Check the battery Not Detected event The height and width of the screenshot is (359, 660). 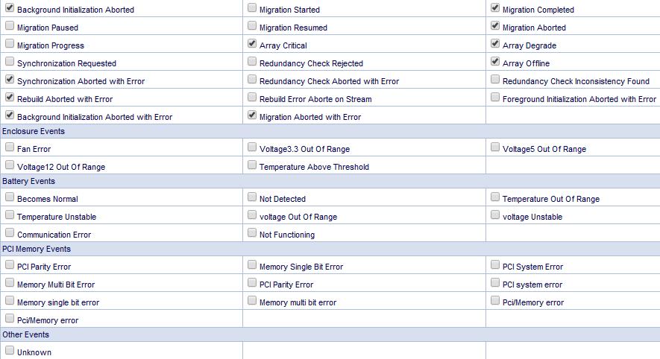252,198
